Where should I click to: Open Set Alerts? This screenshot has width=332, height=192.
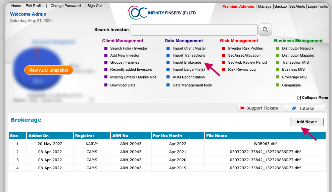click(x=297, y=6)
